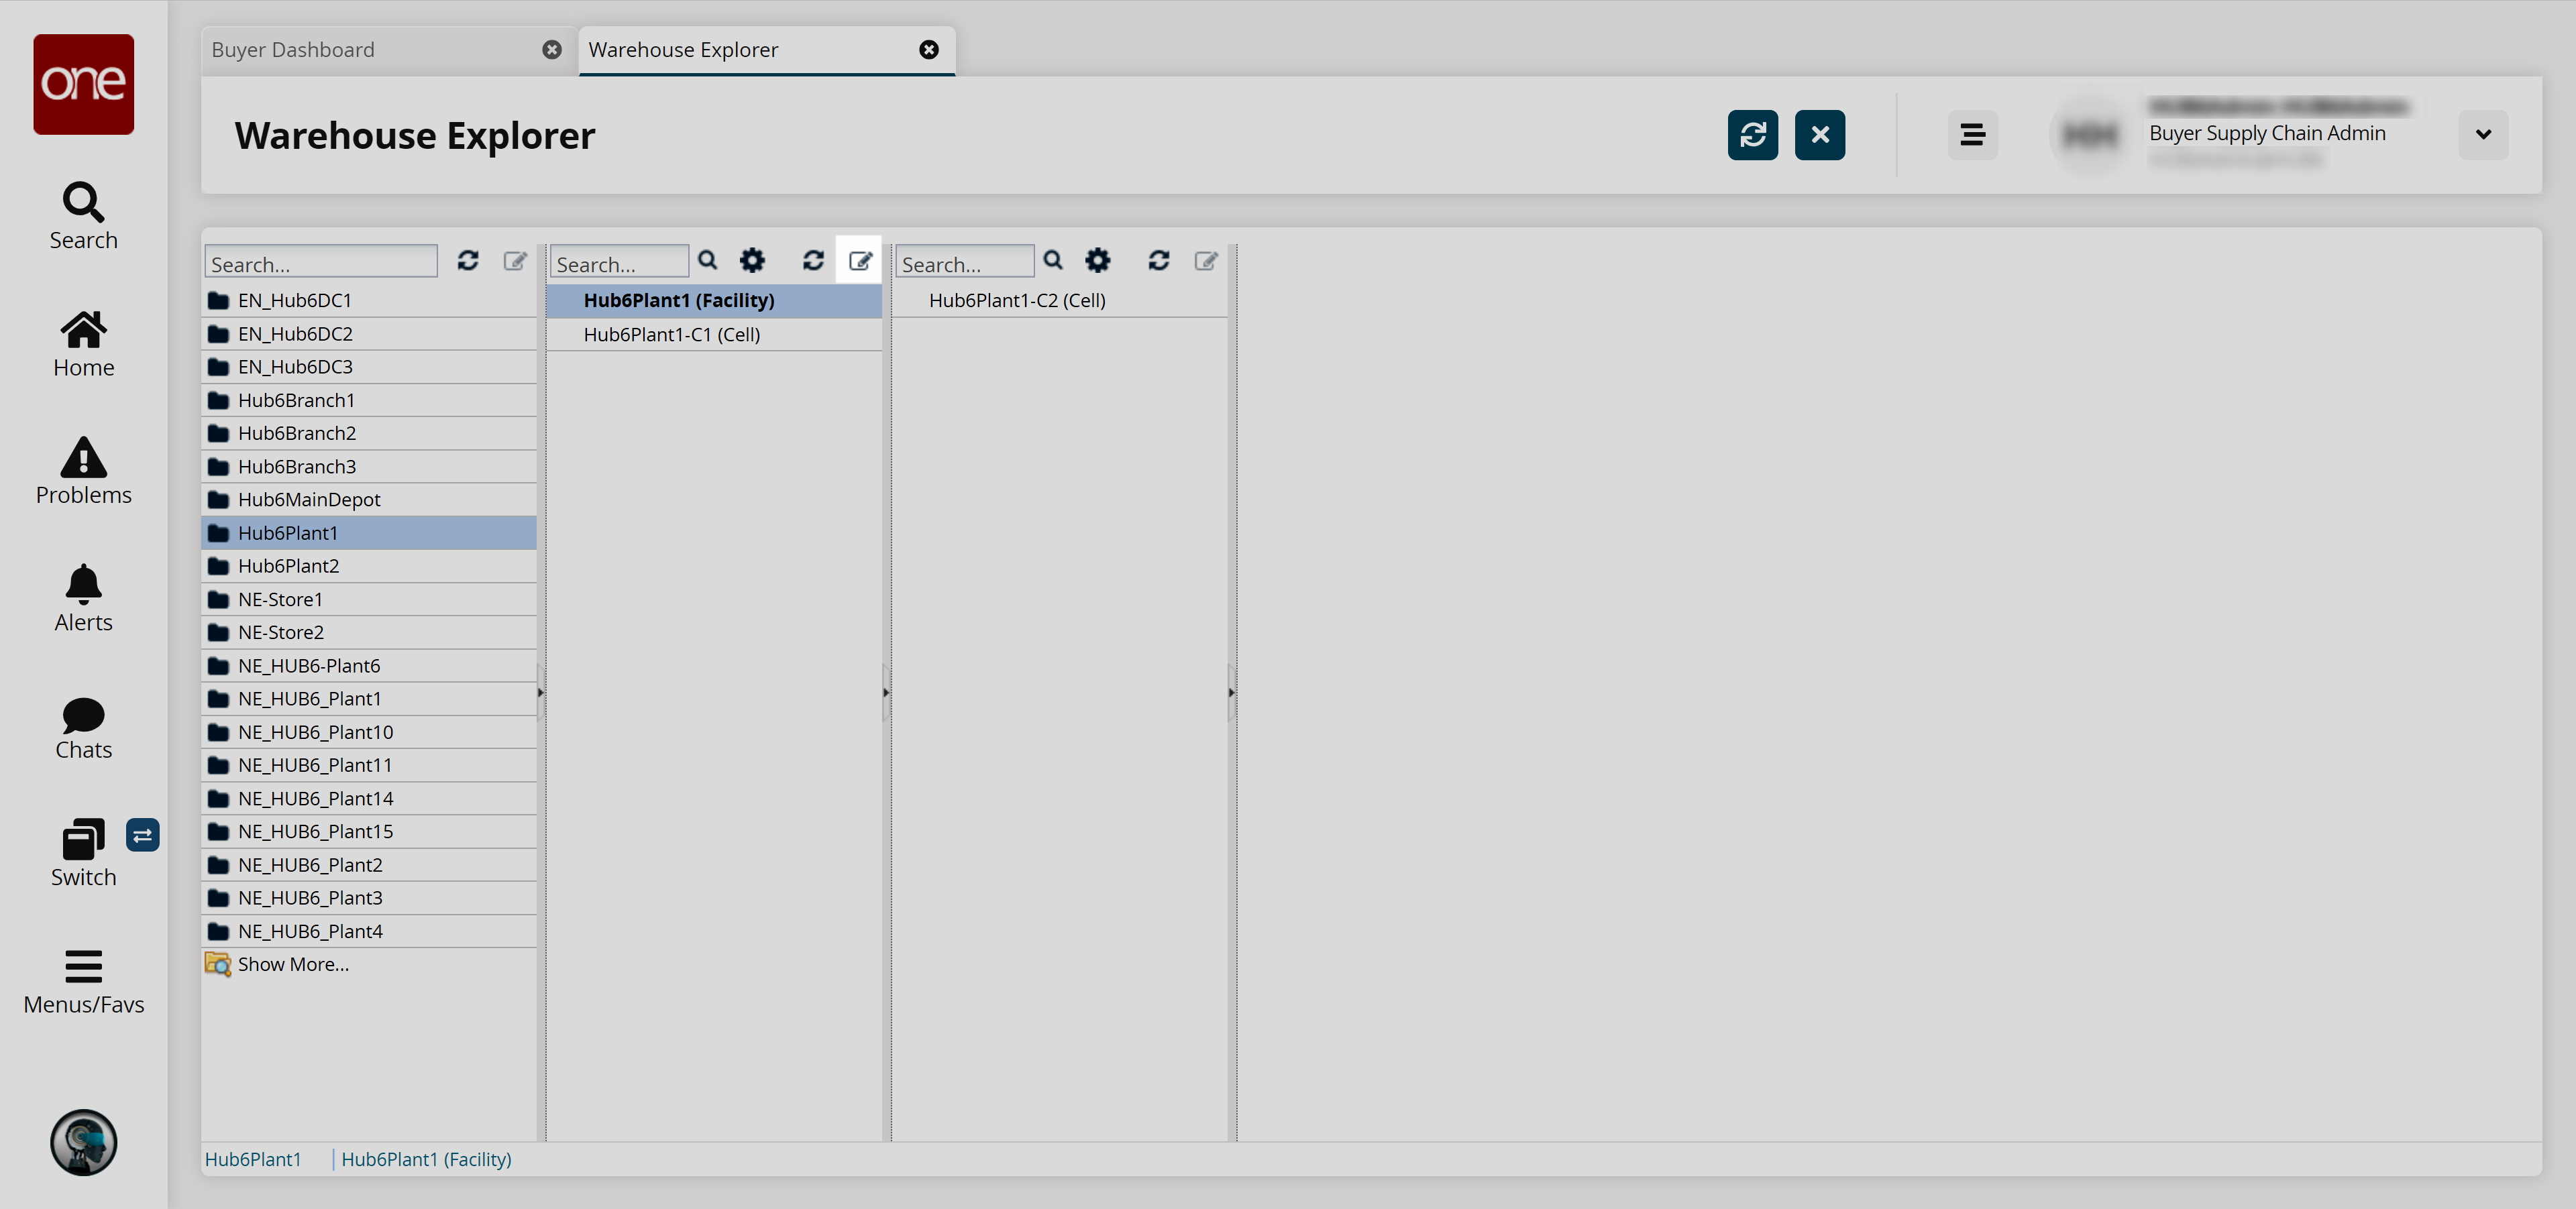Viewport: 2576px width, 1209px height.
Task: Click Show More... in site list
Action: (x=292, y=964)
